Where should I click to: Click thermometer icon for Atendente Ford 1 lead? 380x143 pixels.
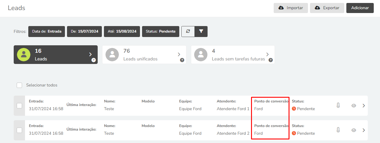[x=338, y=105]
